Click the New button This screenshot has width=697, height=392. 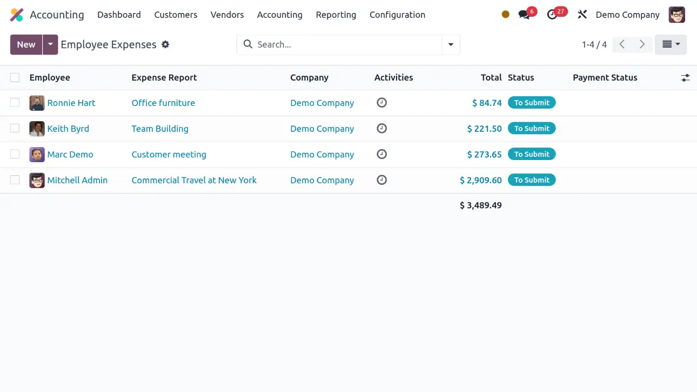26,44
